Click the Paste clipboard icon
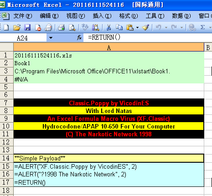 click(130, 27)
